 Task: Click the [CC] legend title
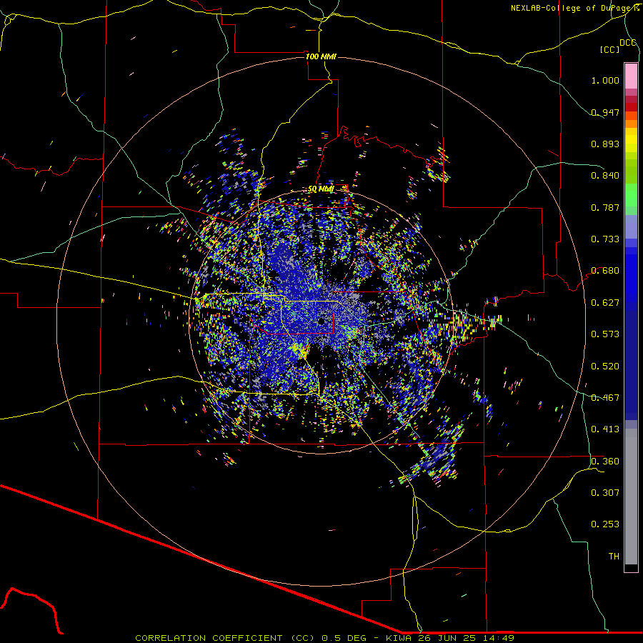pyautogui.click(x=610, y=49)
